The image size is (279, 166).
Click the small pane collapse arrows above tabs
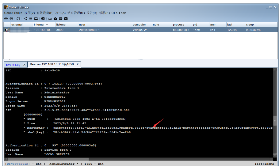(x=8, y=60)
